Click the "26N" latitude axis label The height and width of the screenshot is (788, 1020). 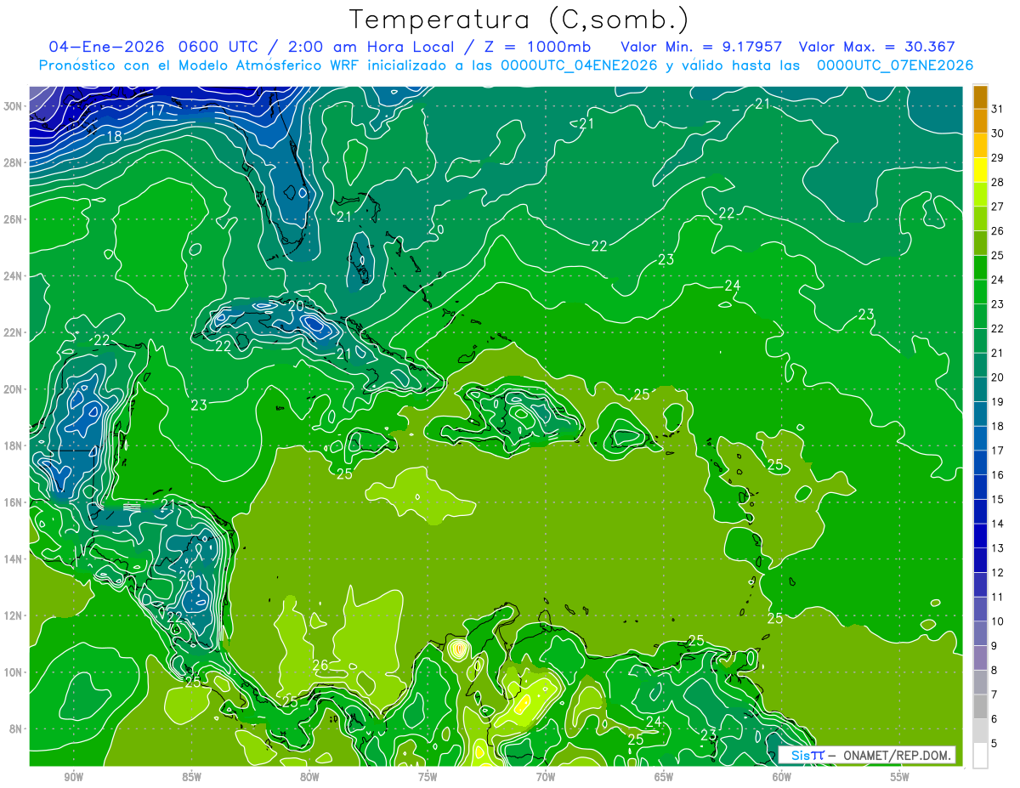[14, 219]
